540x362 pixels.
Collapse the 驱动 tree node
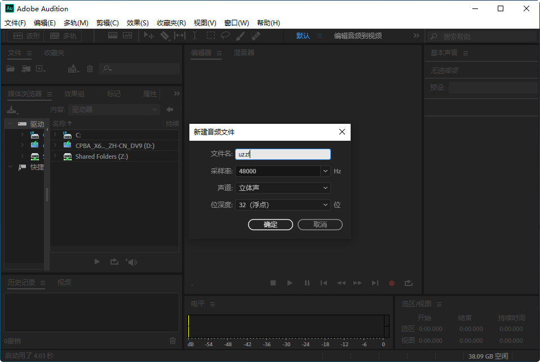[x=10, y=123]
